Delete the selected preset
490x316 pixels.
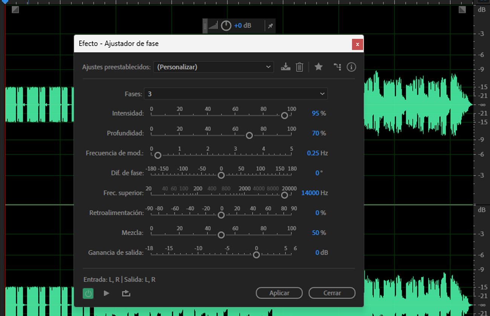click(299, 67)
